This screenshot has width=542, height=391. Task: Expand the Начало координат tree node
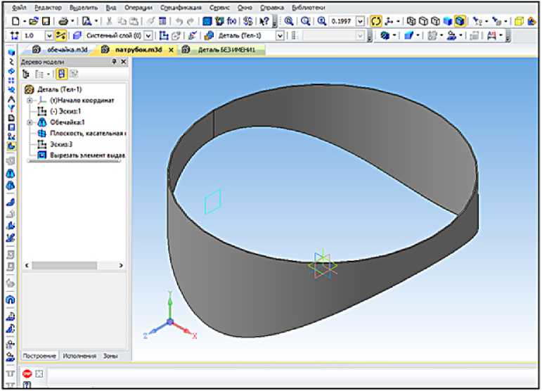pyautogui.click(x=29, y=101)
